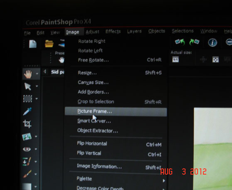Click the Presets hand icon
The width and height of the screenshot is (232, 190).
click(x=61, y=60)
